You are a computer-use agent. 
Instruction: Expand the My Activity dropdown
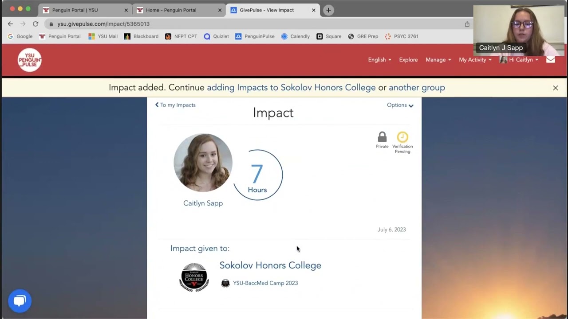[x=475, y=60]
